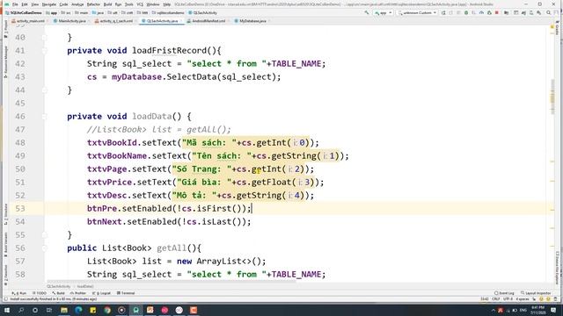Click the taskbar search icon

[21, 310]
